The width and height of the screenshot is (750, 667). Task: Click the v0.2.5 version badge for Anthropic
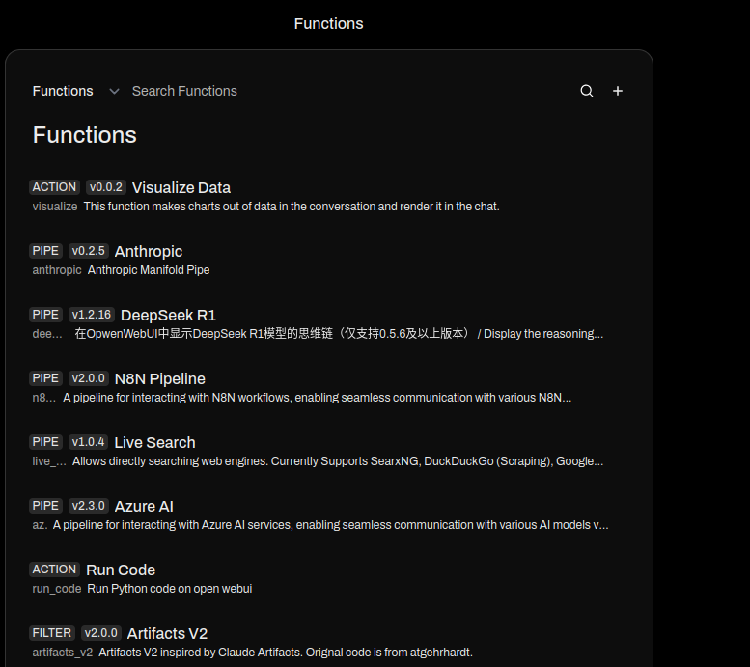pyautogui.click(x=89, y=251)
